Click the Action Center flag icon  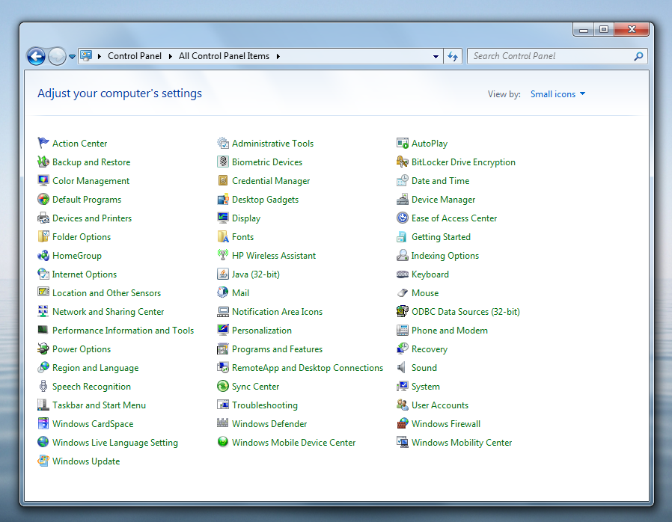tap(43, 144)
